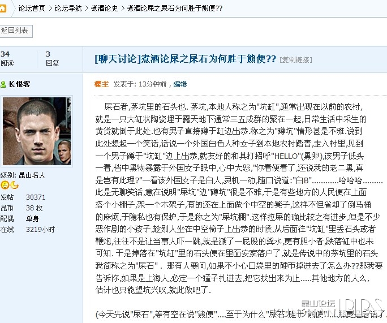
Task: Click the [复制链接] copy link
Action: (296, 60)
